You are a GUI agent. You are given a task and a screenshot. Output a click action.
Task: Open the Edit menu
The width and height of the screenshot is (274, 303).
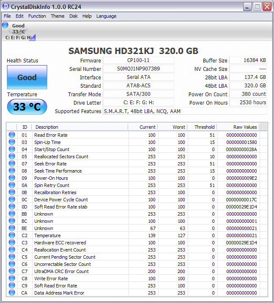point(19,16)
